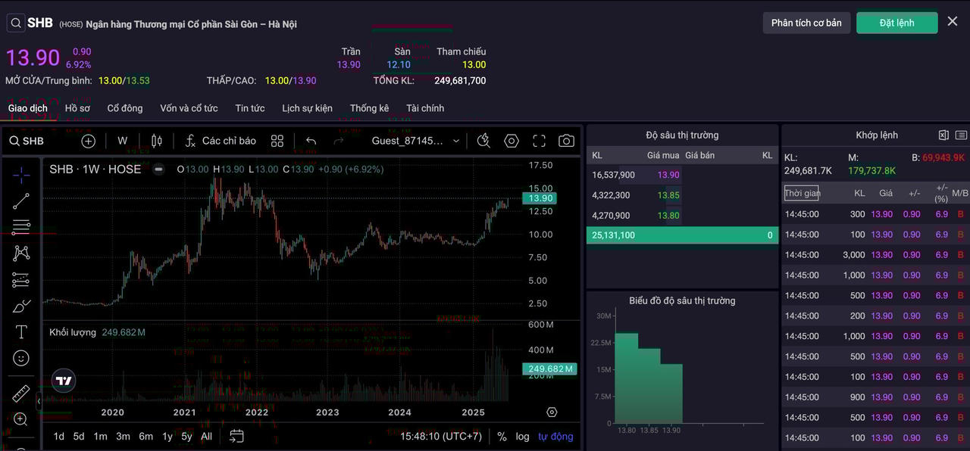The width and height of the screenshot is (970, 451).
Task: Select the trend line drawing tool
Action: click(21, 201)
